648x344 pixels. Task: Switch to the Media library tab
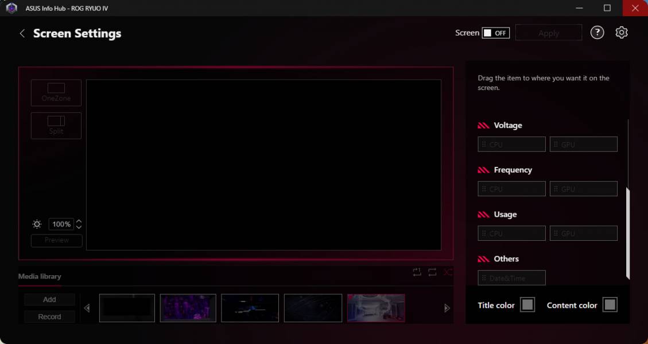coord(40,276)
